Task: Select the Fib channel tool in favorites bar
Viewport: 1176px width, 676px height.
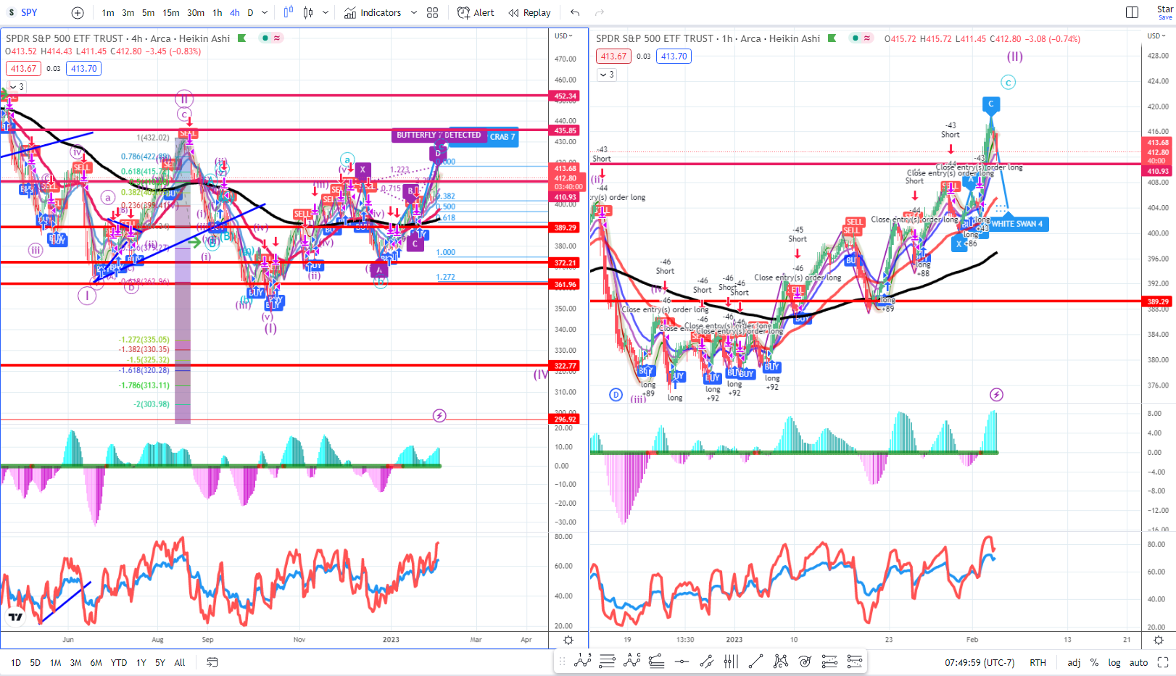Action: click(x=829, y=661)
